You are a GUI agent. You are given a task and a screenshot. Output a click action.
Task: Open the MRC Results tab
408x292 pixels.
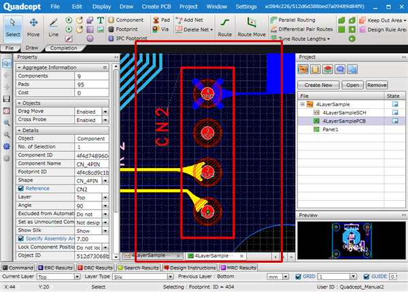point(239,267)
